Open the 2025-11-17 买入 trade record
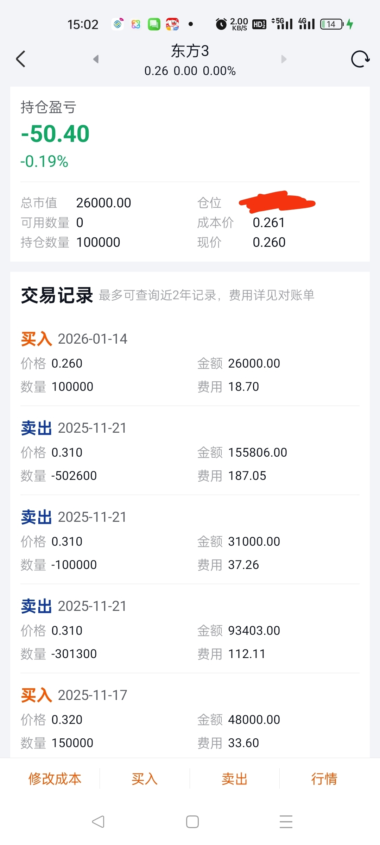This screenshot has height=845, width=380. click(190, 719)
